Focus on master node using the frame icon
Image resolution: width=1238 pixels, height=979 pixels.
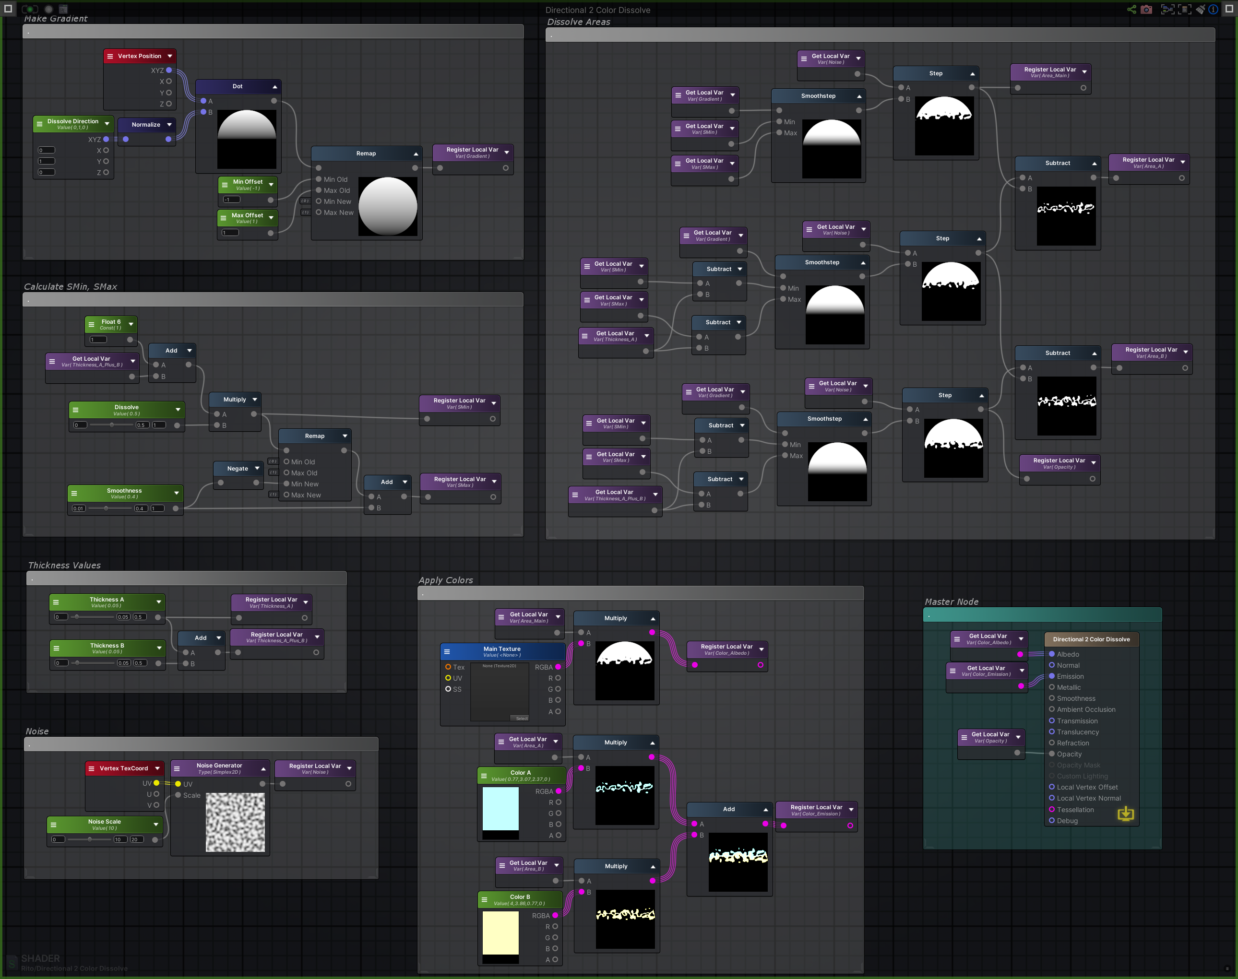(x=1185, y=9)
